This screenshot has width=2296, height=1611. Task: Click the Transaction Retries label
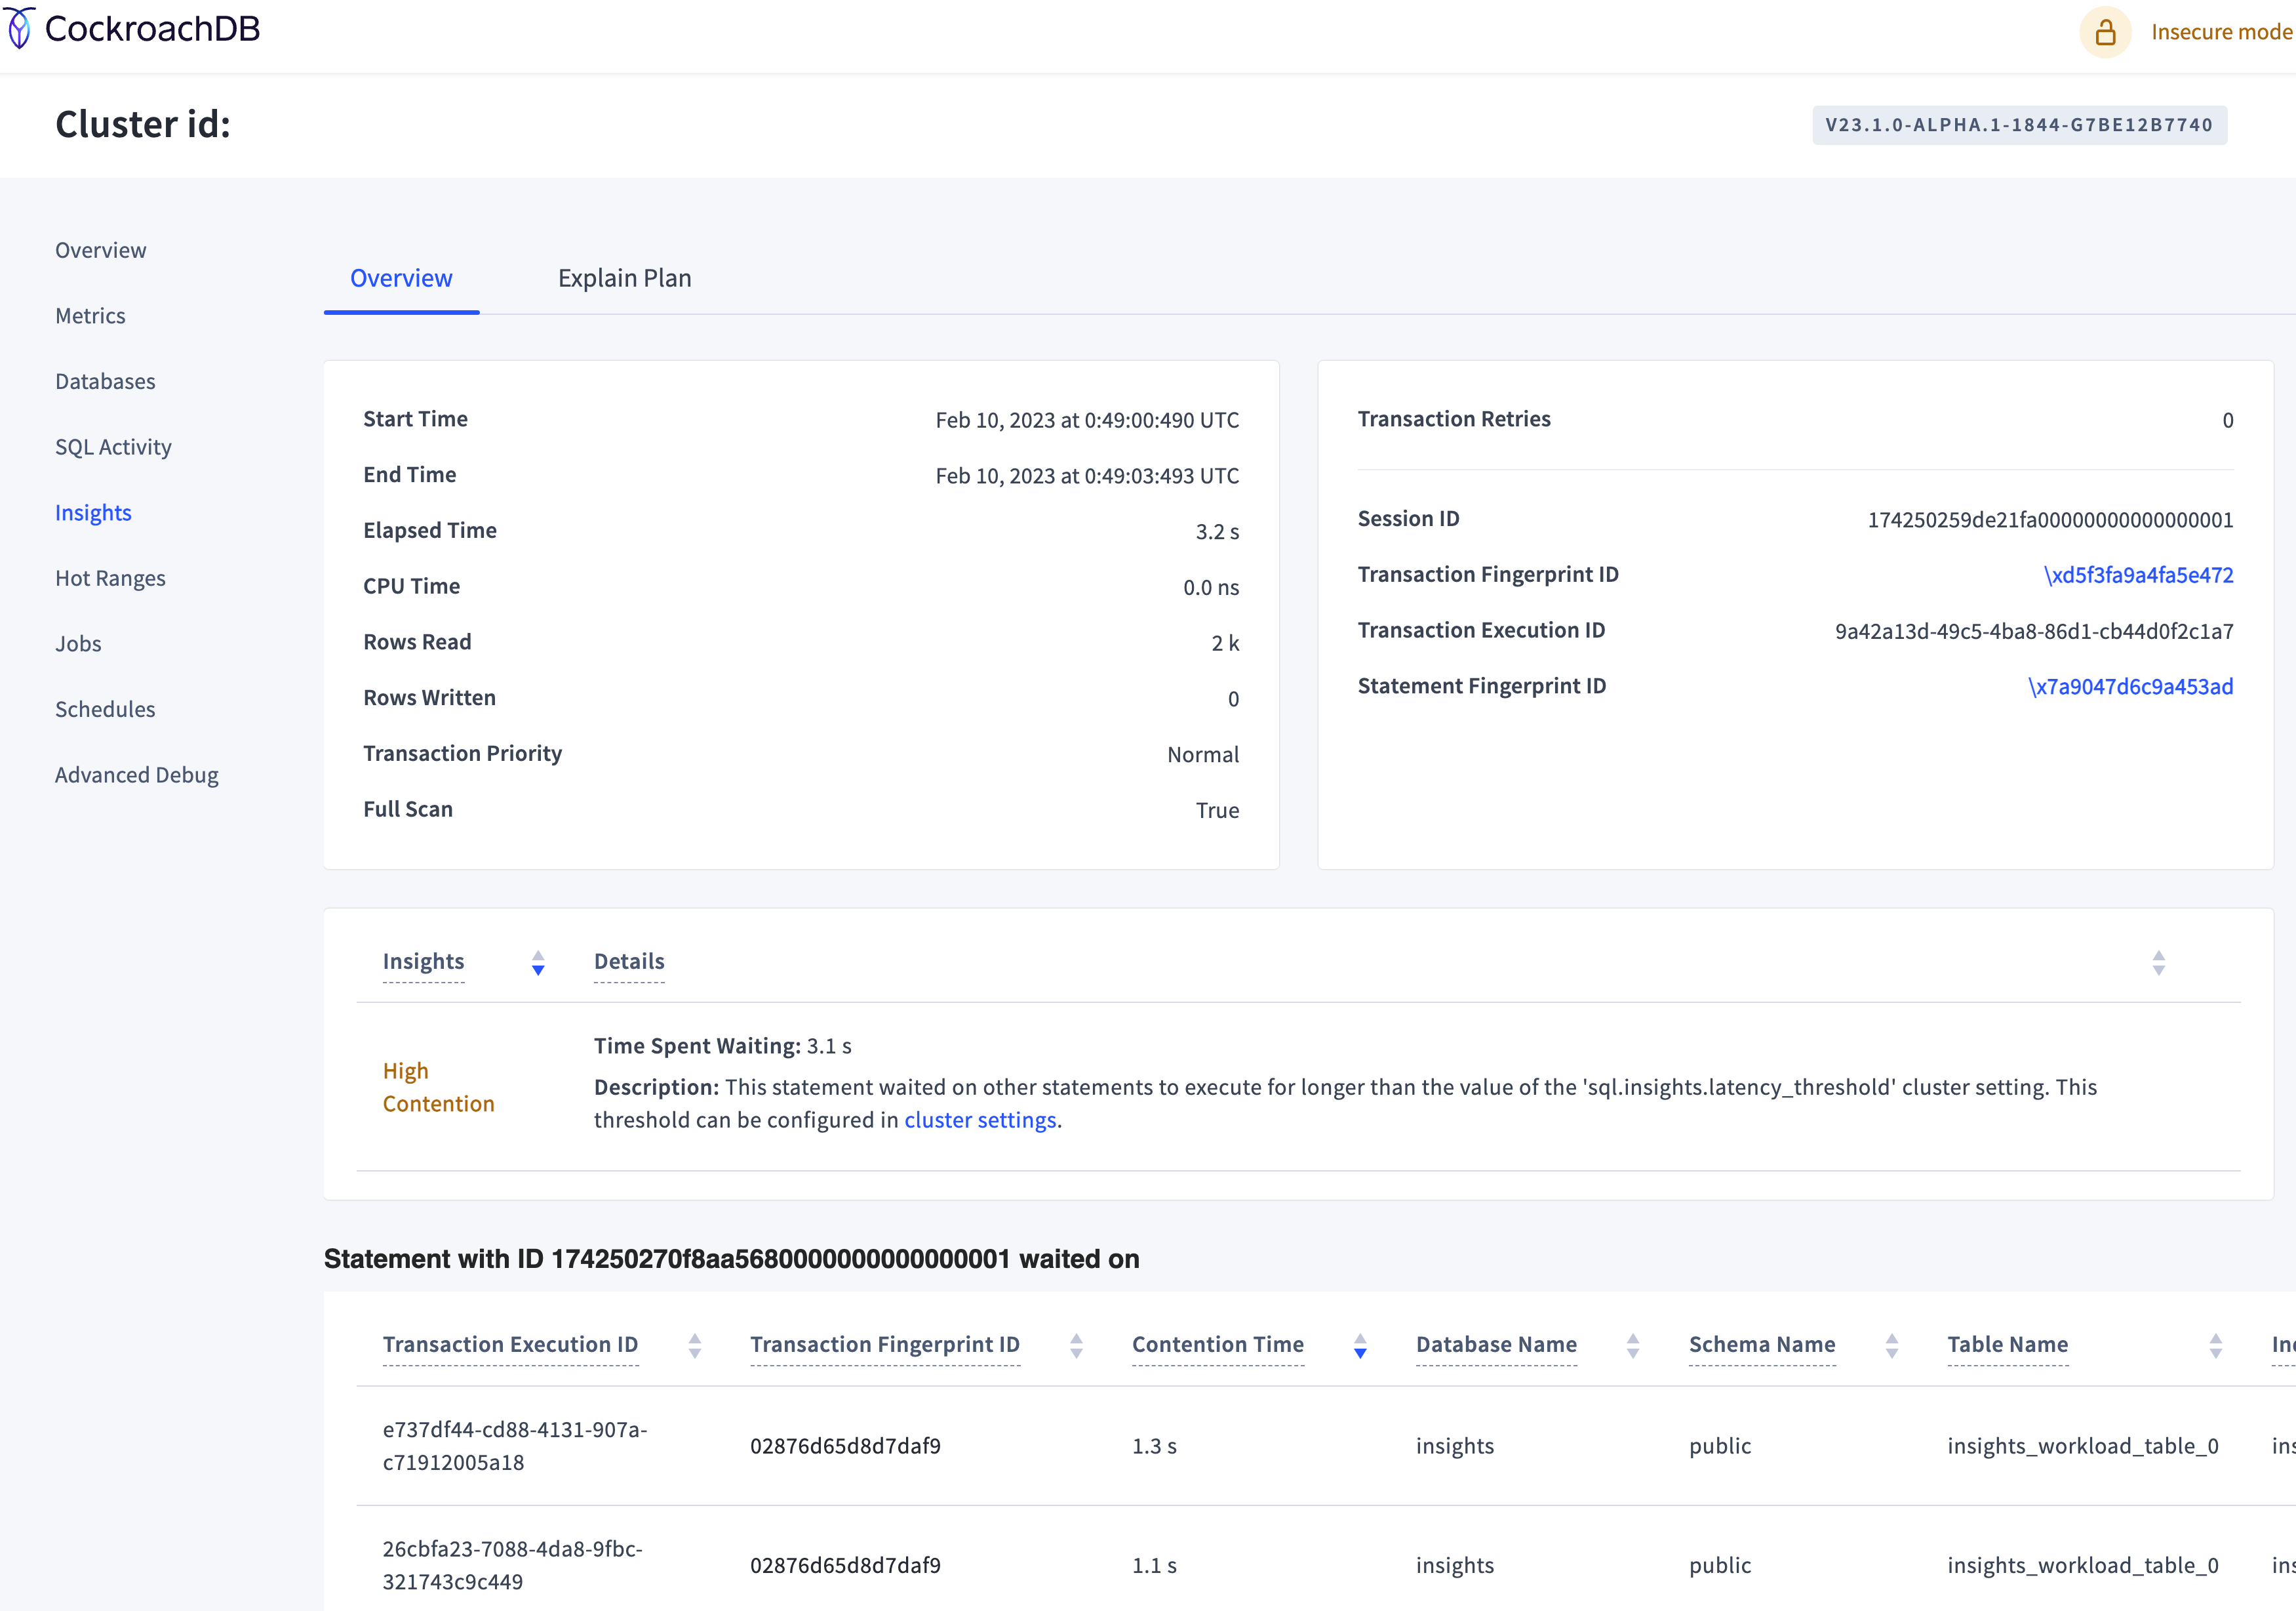tap(1454, 419)
